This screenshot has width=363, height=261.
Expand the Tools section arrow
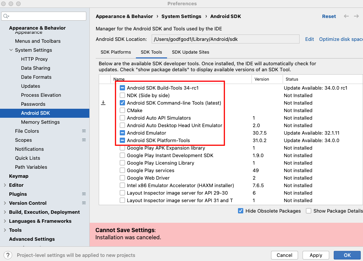coord(5,230)
